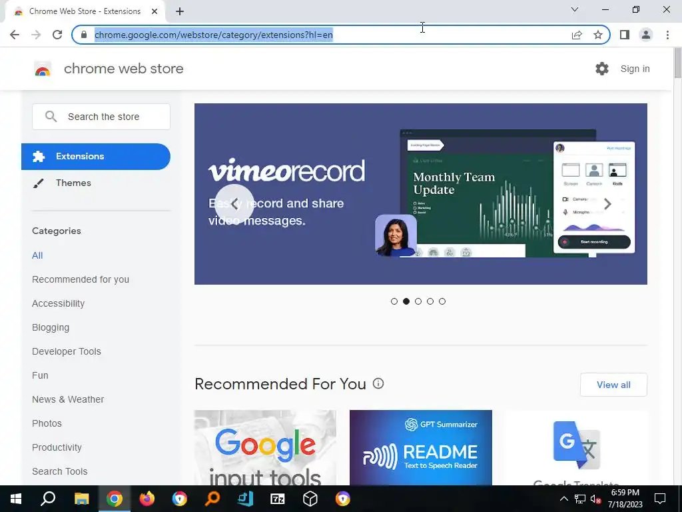Image resolution: width=682 pixels, height=512 pixels.
Task: Open the vimeo record banner
Action: point(421,194)
